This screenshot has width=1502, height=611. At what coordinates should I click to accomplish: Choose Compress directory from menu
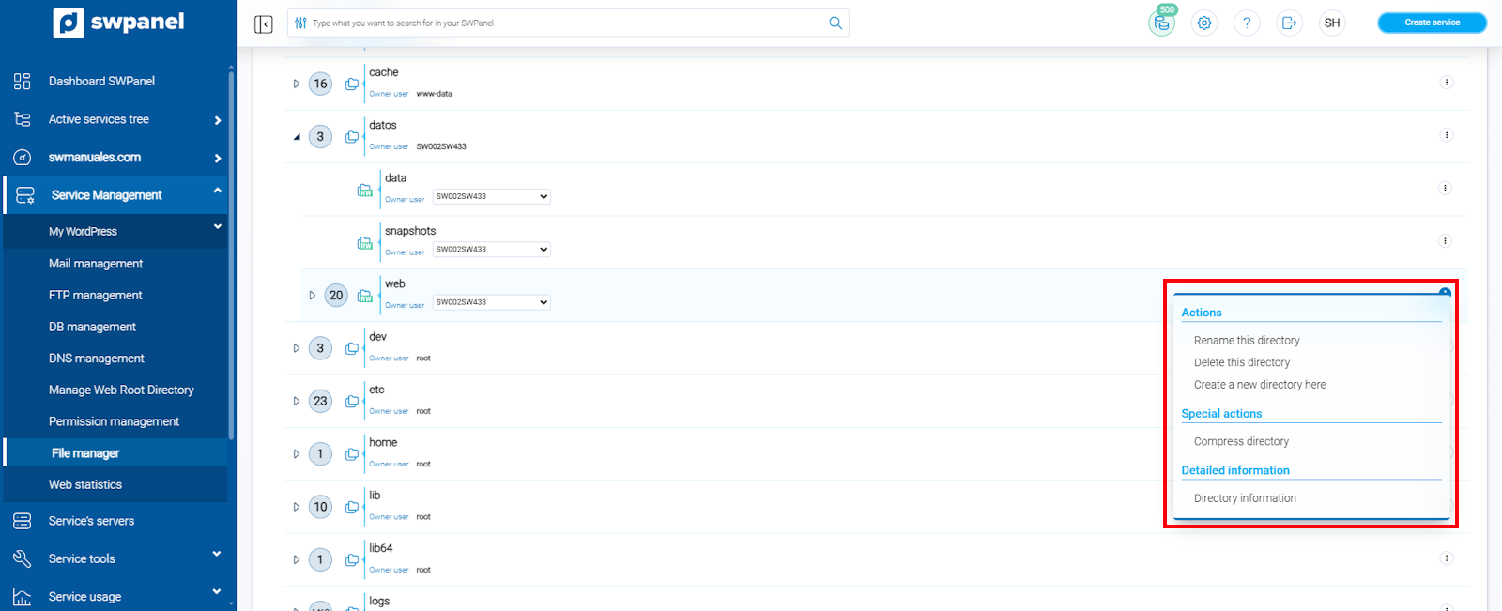[1241, 441]
